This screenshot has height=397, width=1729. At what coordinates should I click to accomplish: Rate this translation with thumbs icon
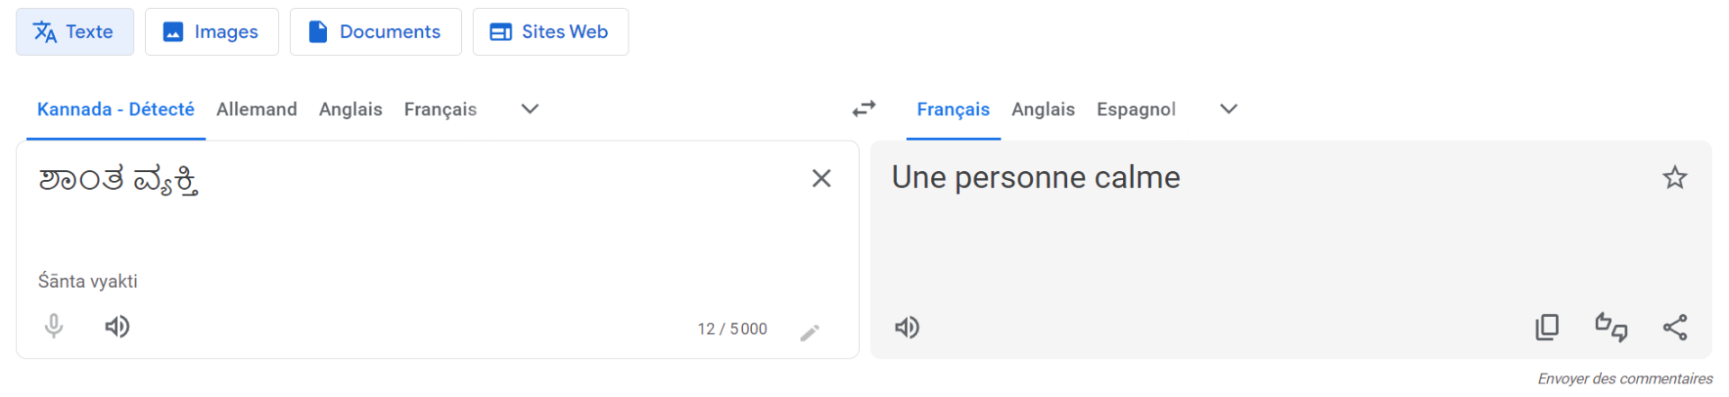pyautogui.click(x=1611, y=327)
